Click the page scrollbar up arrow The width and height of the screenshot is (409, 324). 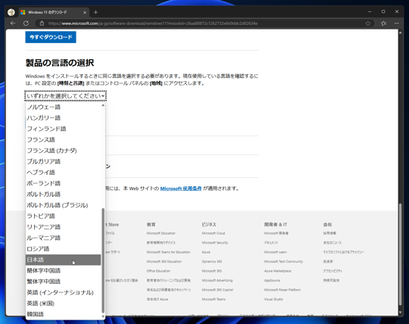pyautogui.click(x=400, y=33)
